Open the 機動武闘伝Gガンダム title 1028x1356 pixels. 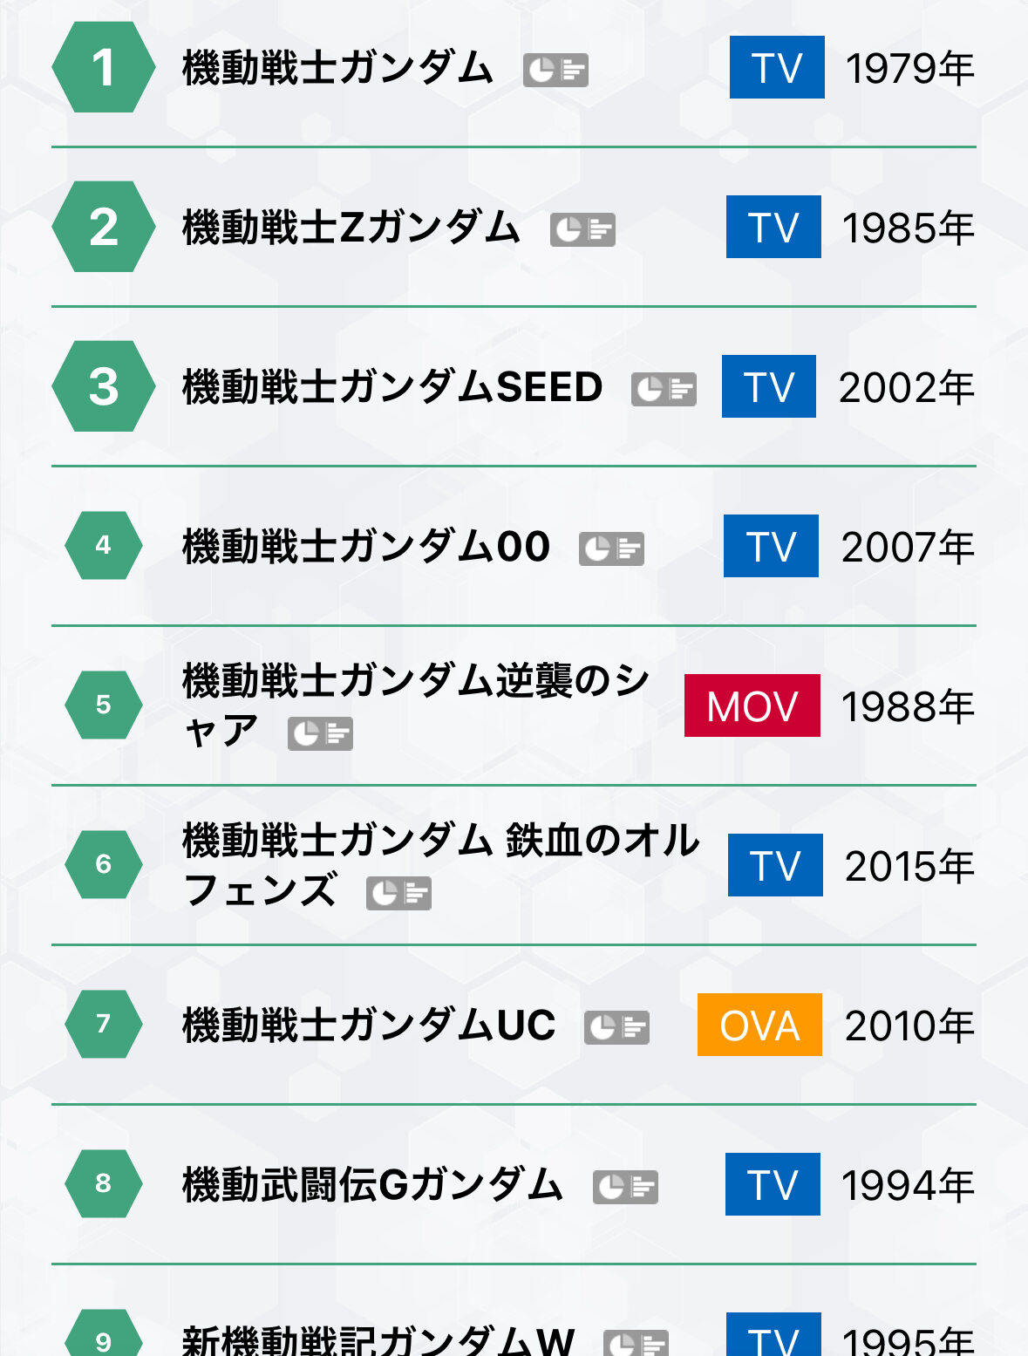click(372, 1185)
